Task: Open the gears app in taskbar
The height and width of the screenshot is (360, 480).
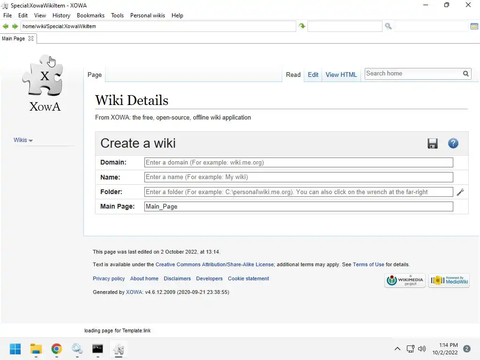Action: click(x=77, y=349)
